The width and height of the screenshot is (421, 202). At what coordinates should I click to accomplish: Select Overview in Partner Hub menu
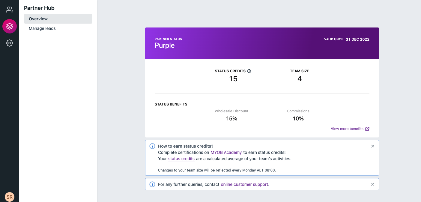[58, 19]
